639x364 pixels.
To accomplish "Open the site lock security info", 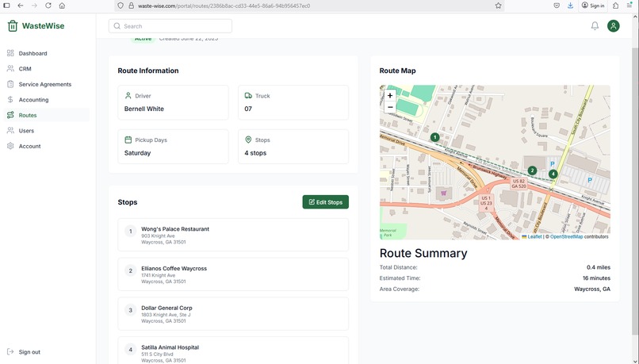I will pyautogui.click(x=132, y=6).
